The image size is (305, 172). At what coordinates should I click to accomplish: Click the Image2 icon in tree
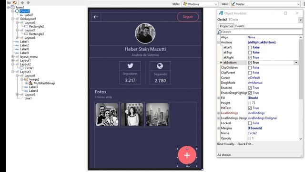[x=26, y=79]
